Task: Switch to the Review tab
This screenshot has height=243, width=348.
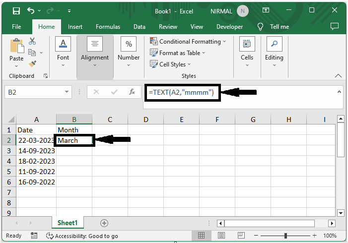Action: [168, 27]
